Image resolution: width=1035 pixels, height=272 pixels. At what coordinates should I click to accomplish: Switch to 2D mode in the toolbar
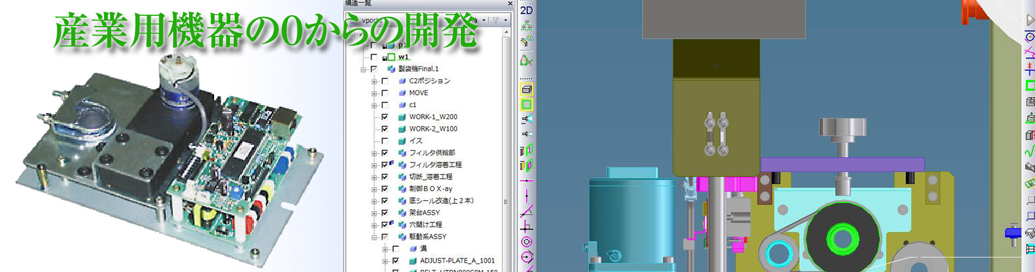[x=526, y=10]
